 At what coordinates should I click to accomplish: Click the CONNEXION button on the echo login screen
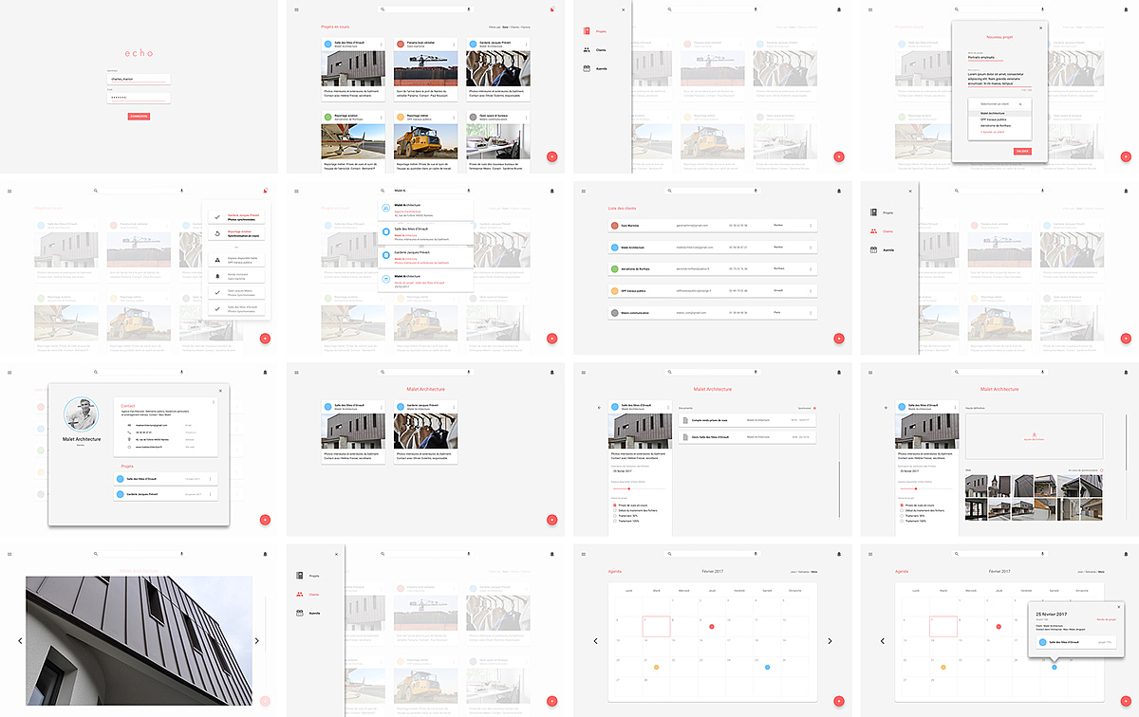[139, 116]
